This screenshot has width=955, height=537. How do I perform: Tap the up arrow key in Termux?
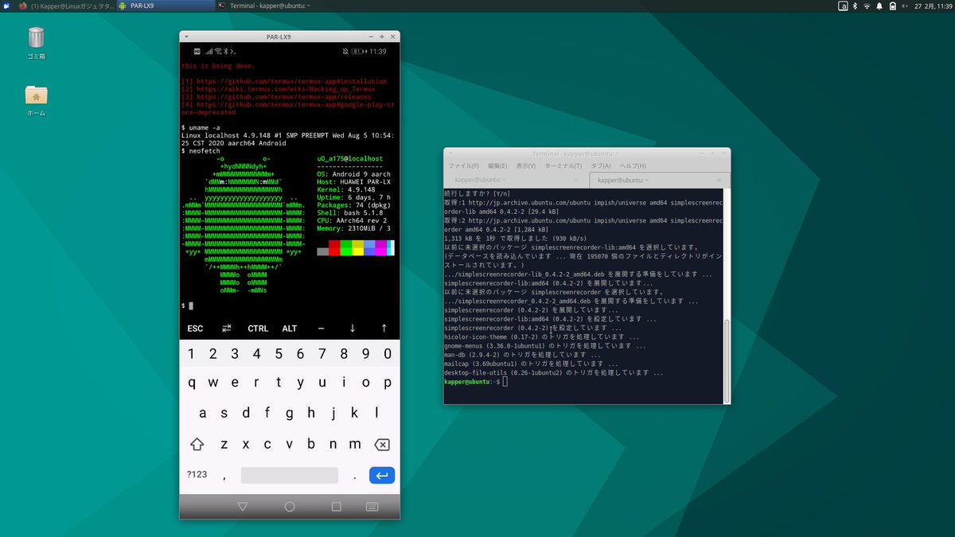tap(384, 329)
